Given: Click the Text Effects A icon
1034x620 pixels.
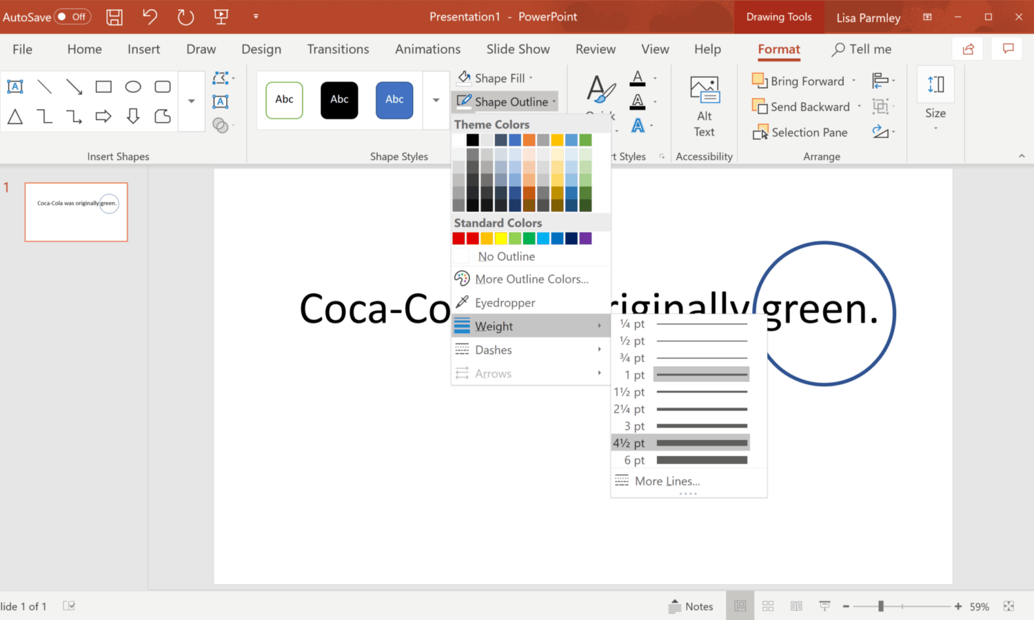Looking at the screenshot, I should [638, 125].
